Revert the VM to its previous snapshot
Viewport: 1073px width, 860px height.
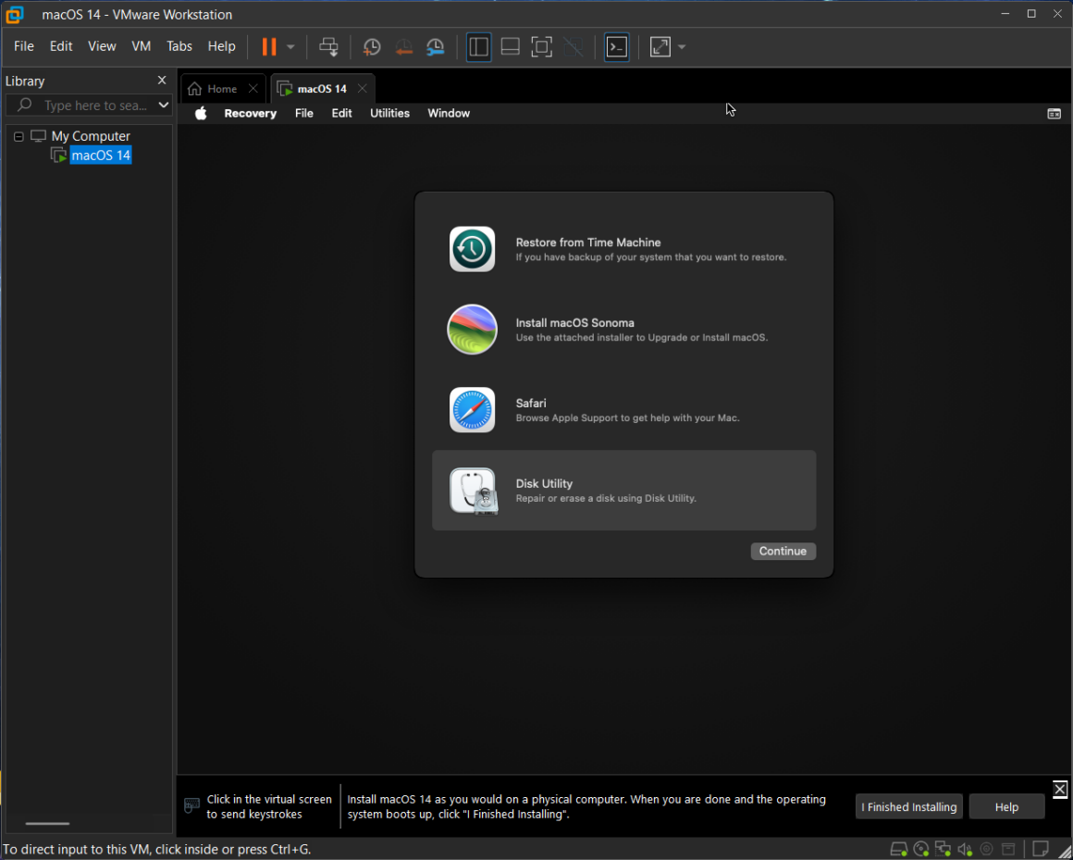[403, 46]
